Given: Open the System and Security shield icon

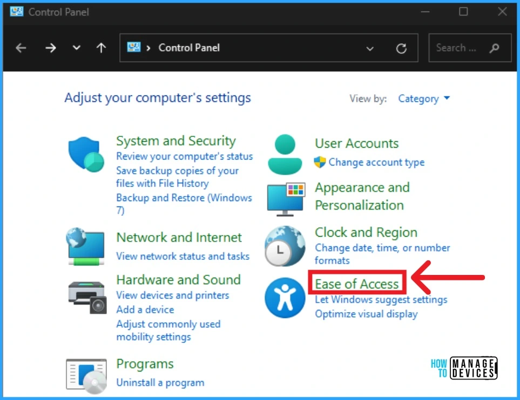Looking at the screenshot, I should 86,154.
